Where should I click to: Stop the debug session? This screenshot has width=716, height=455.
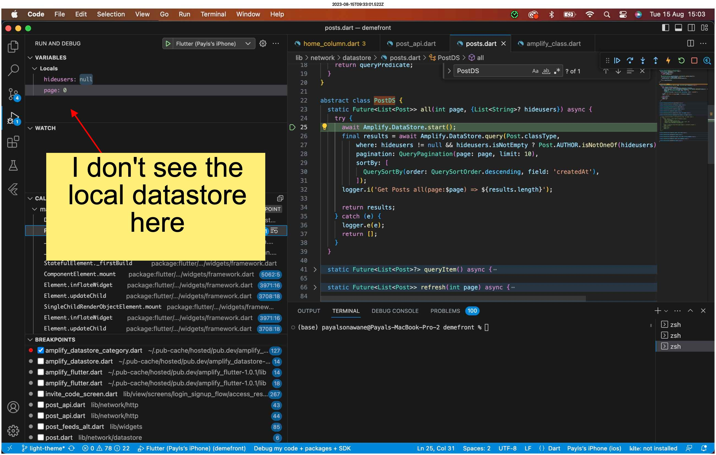695,60
